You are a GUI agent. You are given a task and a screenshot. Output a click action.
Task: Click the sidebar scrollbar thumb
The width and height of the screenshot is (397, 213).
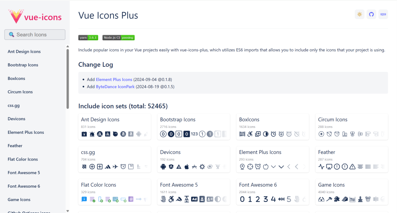(68, 79)
